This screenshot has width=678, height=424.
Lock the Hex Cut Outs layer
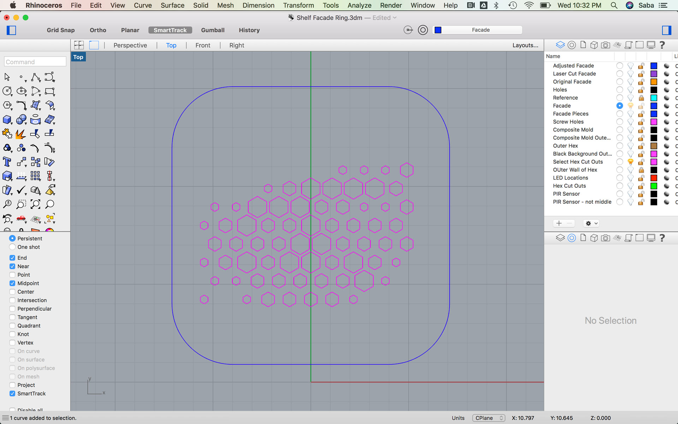click(641, 186)
